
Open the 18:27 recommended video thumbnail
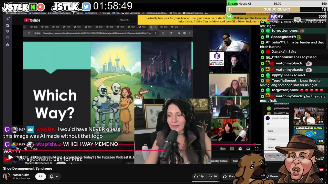309,116
